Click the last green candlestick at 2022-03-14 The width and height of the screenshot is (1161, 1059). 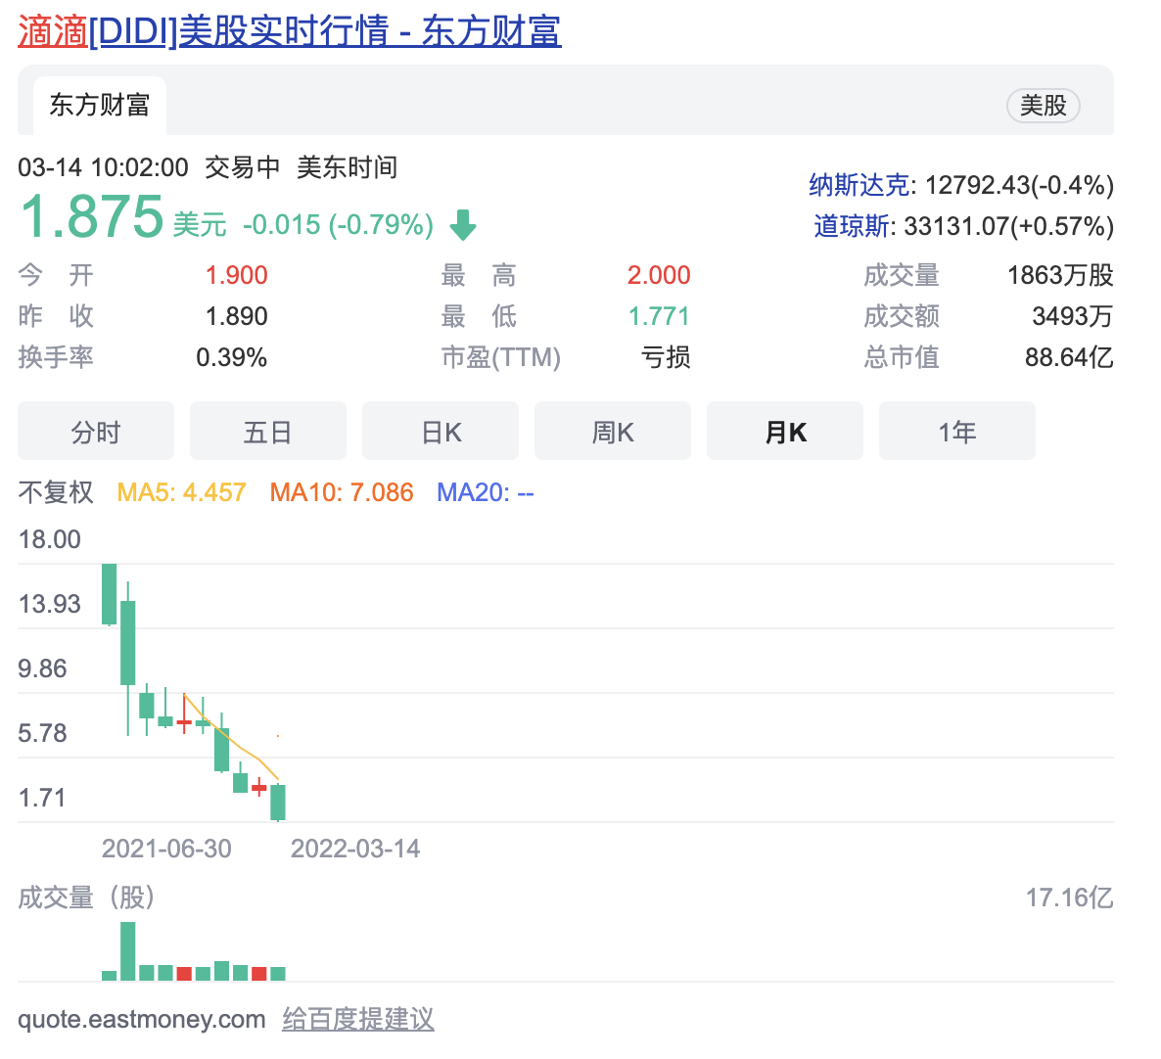pyautogui.click(x=278, y=803)
